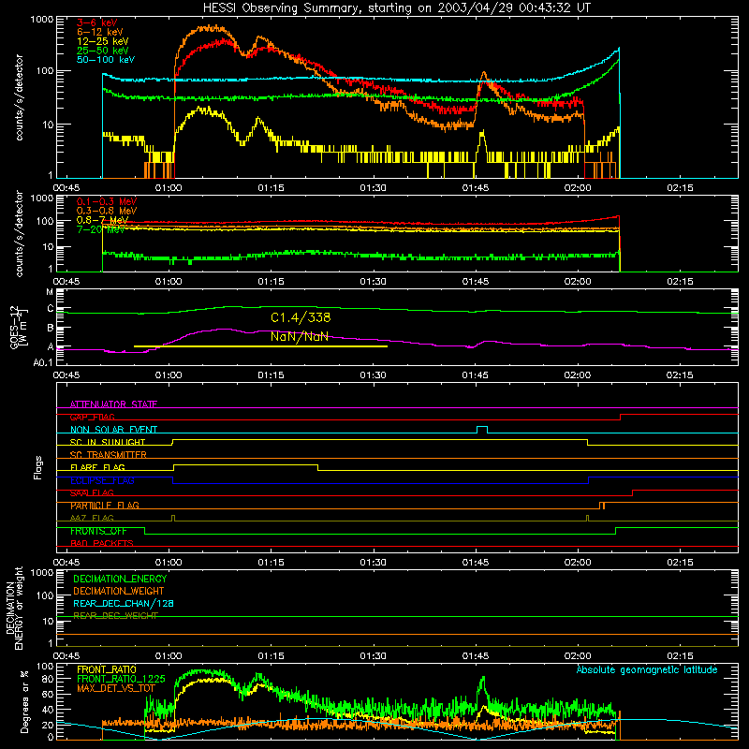This screenshot has width=749, height=749.
Task: Click the 01:15 time tick under the keV count panel
Action: (x=271, y=188)
